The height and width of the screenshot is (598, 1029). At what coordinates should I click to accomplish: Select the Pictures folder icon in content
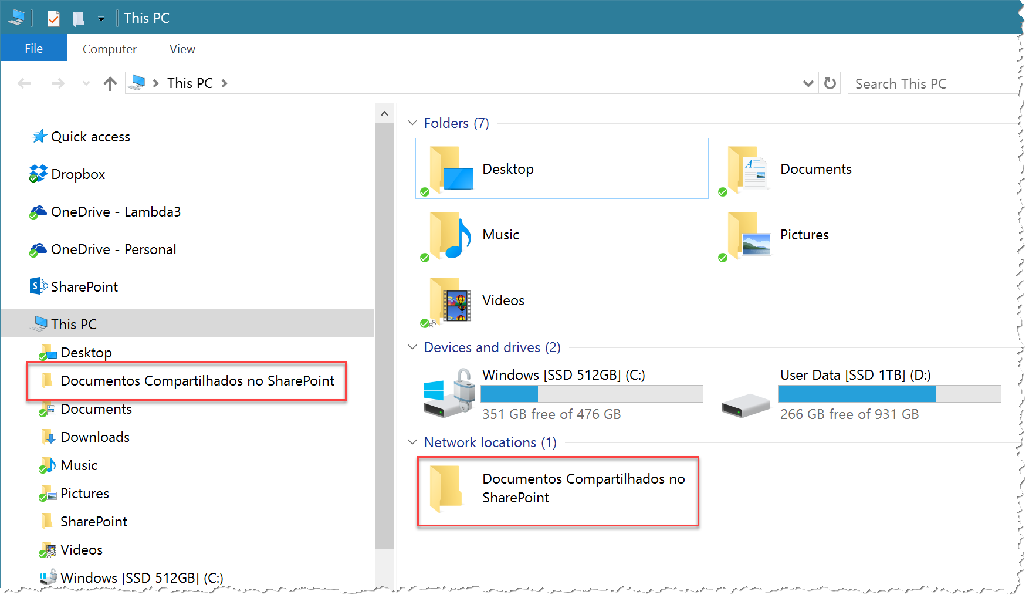click(745, 235)
